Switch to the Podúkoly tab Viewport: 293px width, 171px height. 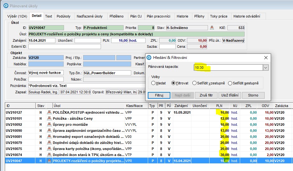click(x=63, y=16)
